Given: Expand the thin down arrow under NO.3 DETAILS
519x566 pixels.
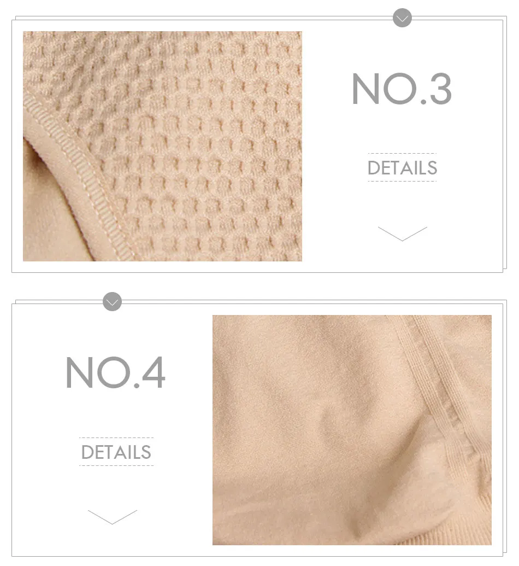Looking at the screenshot, I should 403,234.
